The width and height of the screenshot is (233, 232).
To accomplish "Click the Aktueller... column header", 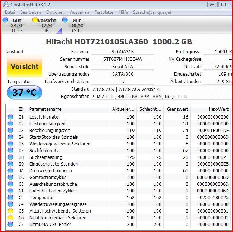I will click(123, 109).
